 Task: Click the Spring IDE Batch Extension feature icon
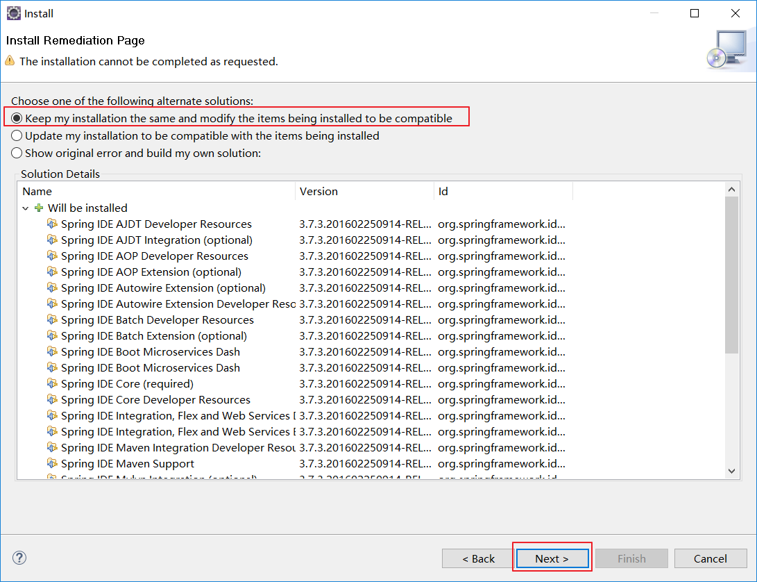pyautogui.click(x=53, y=335)
